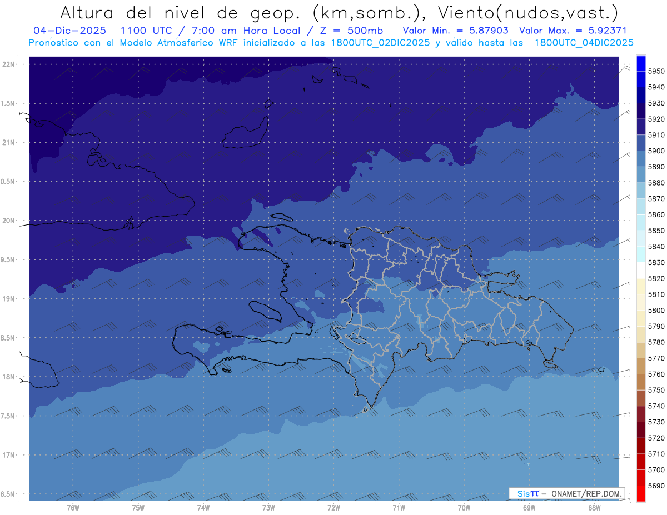Click the '71W' longitude axis label
Image resolution: width=667 pixels, height=515 pixels.
tap(399, 508)
